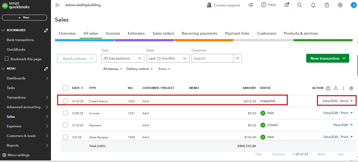Click the New transaction button
The width and height of the screenshot is (358, 162).
(x=328, y=58)
